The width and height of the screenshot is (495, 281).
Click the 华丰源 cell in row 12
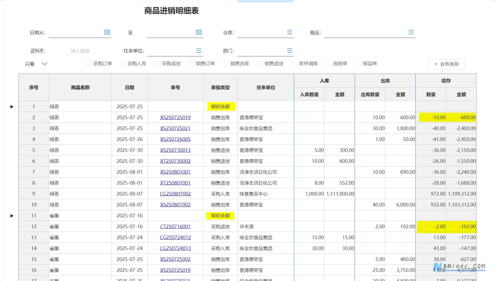point(266,226)
